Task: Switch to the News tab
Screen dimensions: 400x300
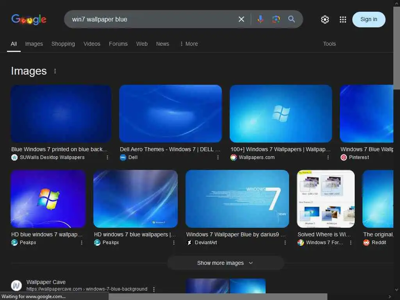Action: (x=162, y=44)
